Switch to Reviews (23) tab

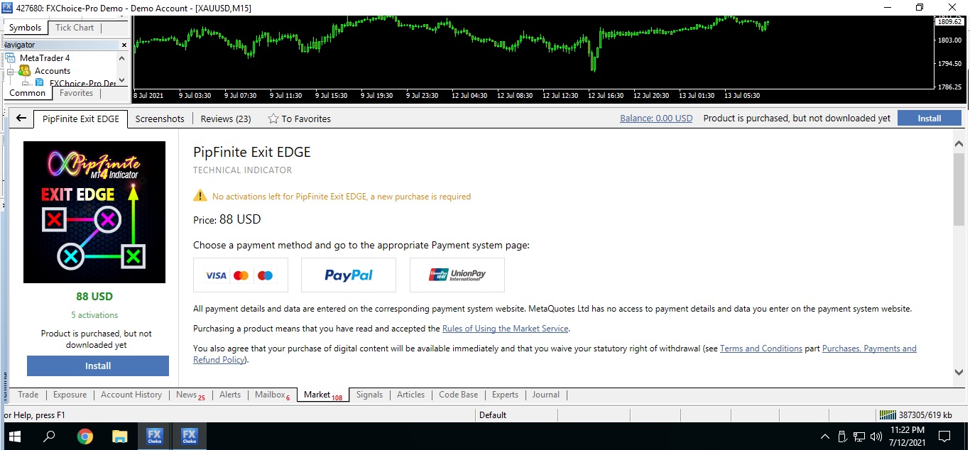[x=226, y=119]
